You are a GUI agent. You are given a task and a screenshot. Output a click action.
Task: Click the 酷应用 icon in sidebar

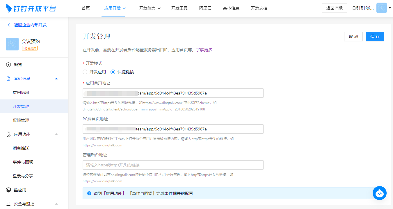pyautogui.click(x=8, y=190)
